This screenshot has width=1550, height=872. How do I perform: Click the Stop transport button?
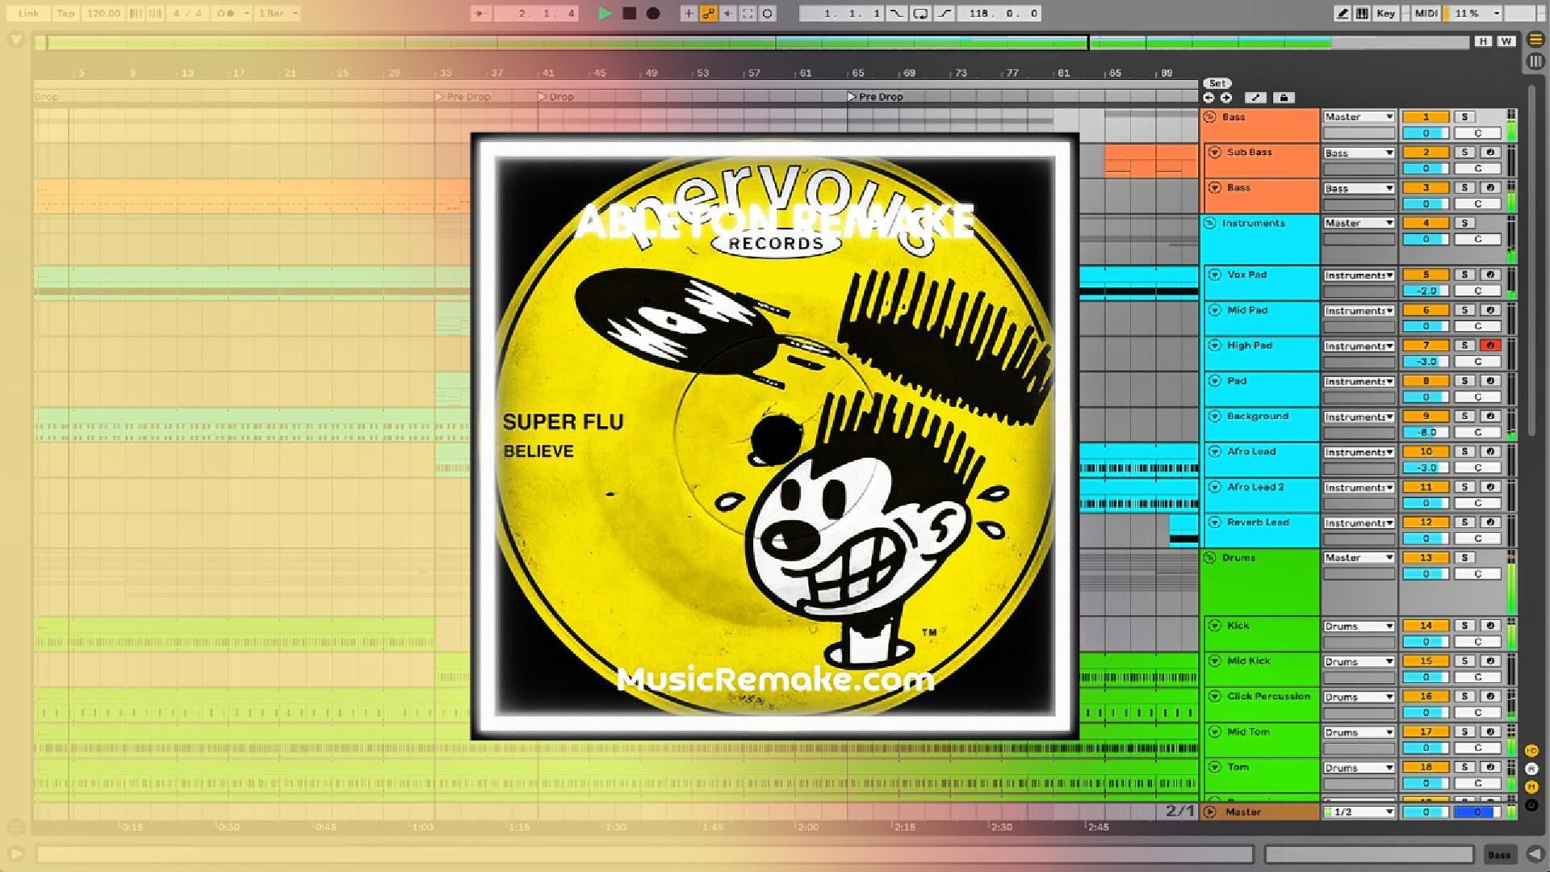coord(630,13)
